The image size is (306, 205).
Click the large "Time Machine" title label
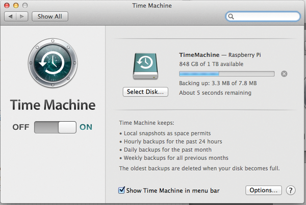click(53, 105)
